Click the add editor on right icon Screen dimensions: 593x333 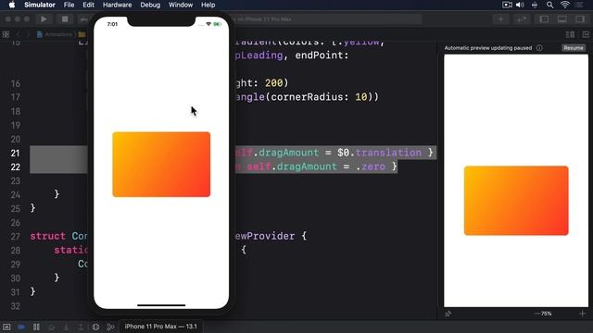(x=586, y=35)
